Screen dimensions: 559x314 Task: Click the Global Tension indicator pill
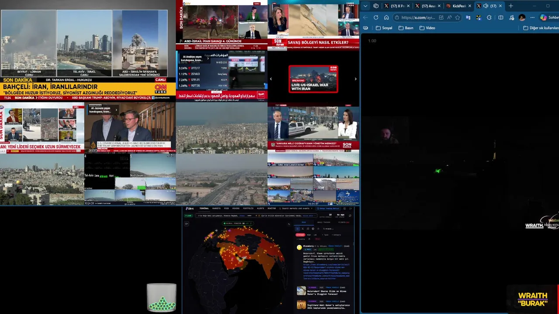tap(238, 223)
